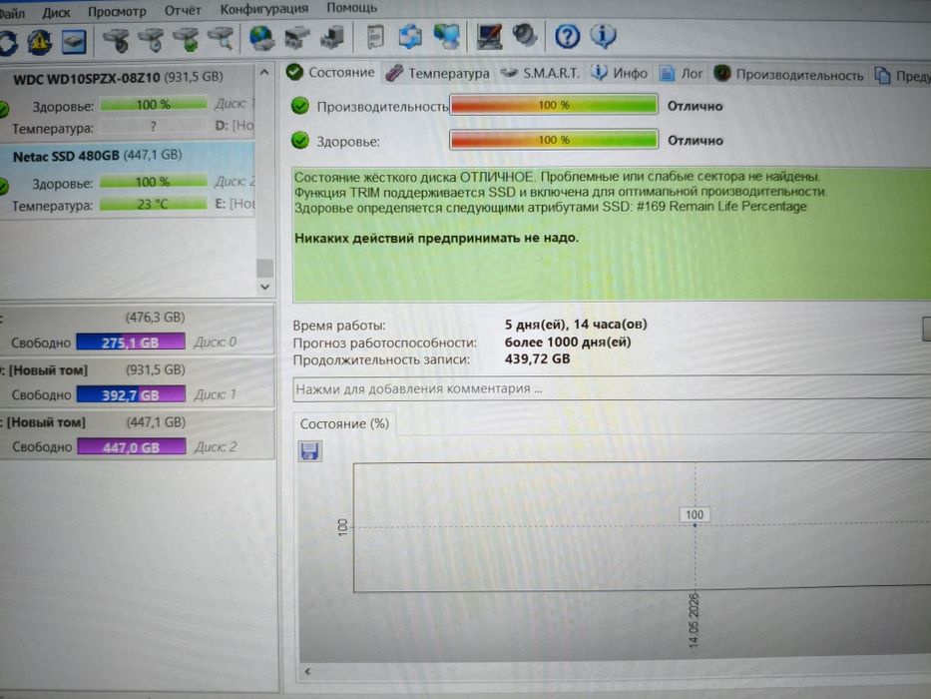Click the blue hard disk panel toolbar icon
931x699 pixels.
(x=74, y=42)
